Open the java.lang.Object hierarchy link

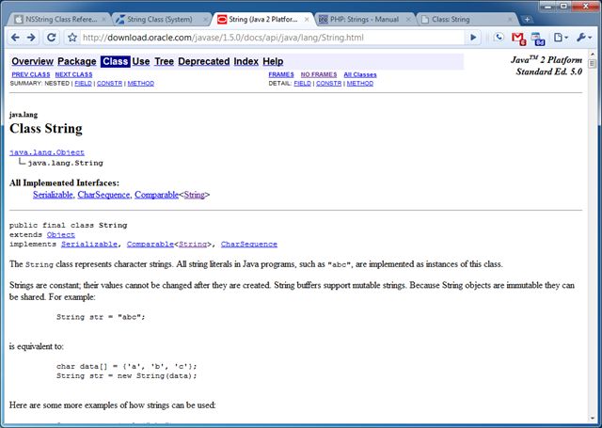coord(47,152)
